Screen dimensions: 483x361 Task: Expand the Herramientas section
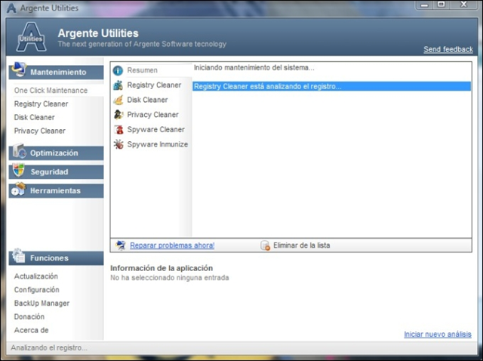[56, 190]
